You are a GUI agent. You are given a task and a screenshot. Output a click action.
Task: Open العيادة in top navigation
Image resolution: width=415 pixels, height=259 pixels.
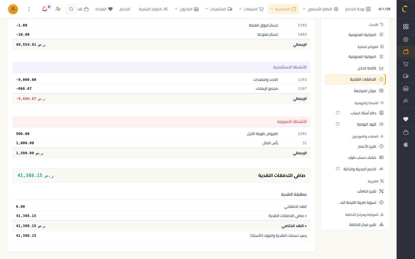coord(104,9)
